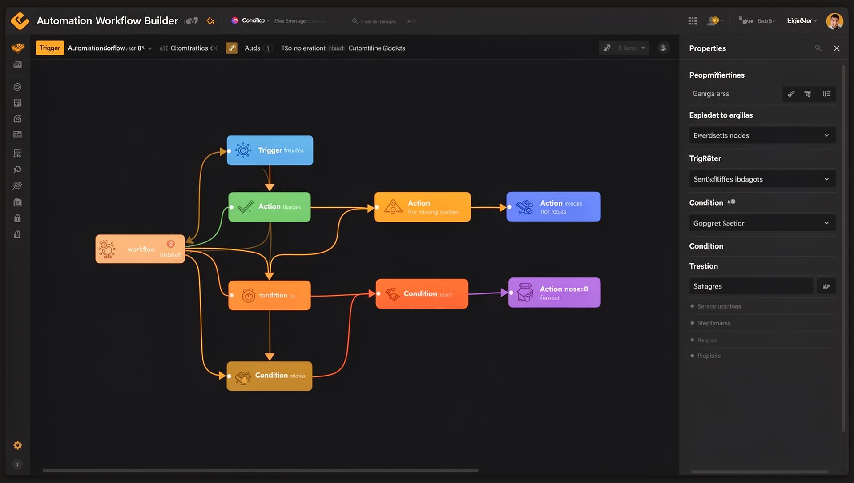Select the purple Action noses node

click(x=554, y=293)
